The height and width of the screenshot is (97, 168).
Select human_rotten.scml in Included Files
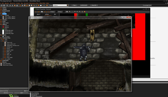[11, 44]
